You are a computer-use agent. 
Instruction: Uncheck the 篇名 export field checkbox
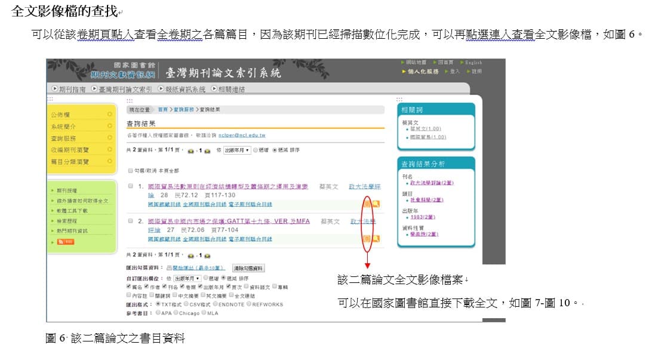click(x=129, y=287)
